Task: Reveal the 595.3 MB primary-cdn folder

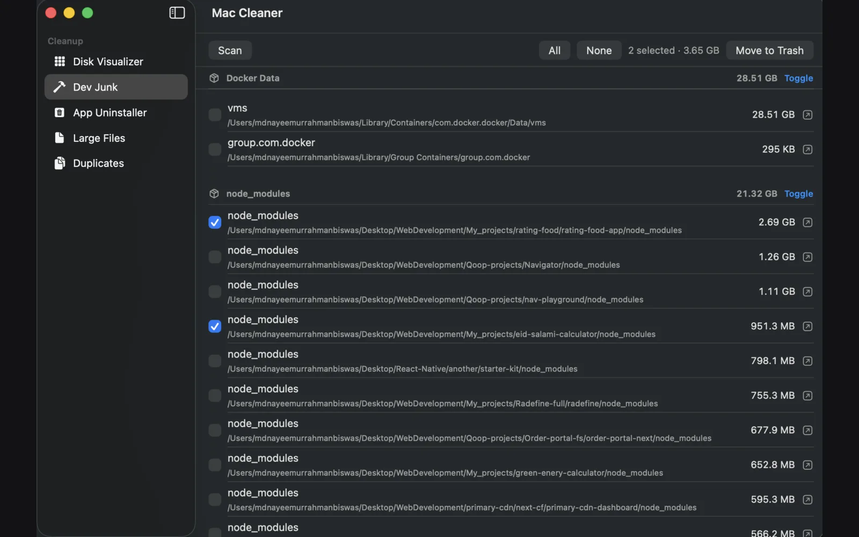Action: click(x=807, y=499)
